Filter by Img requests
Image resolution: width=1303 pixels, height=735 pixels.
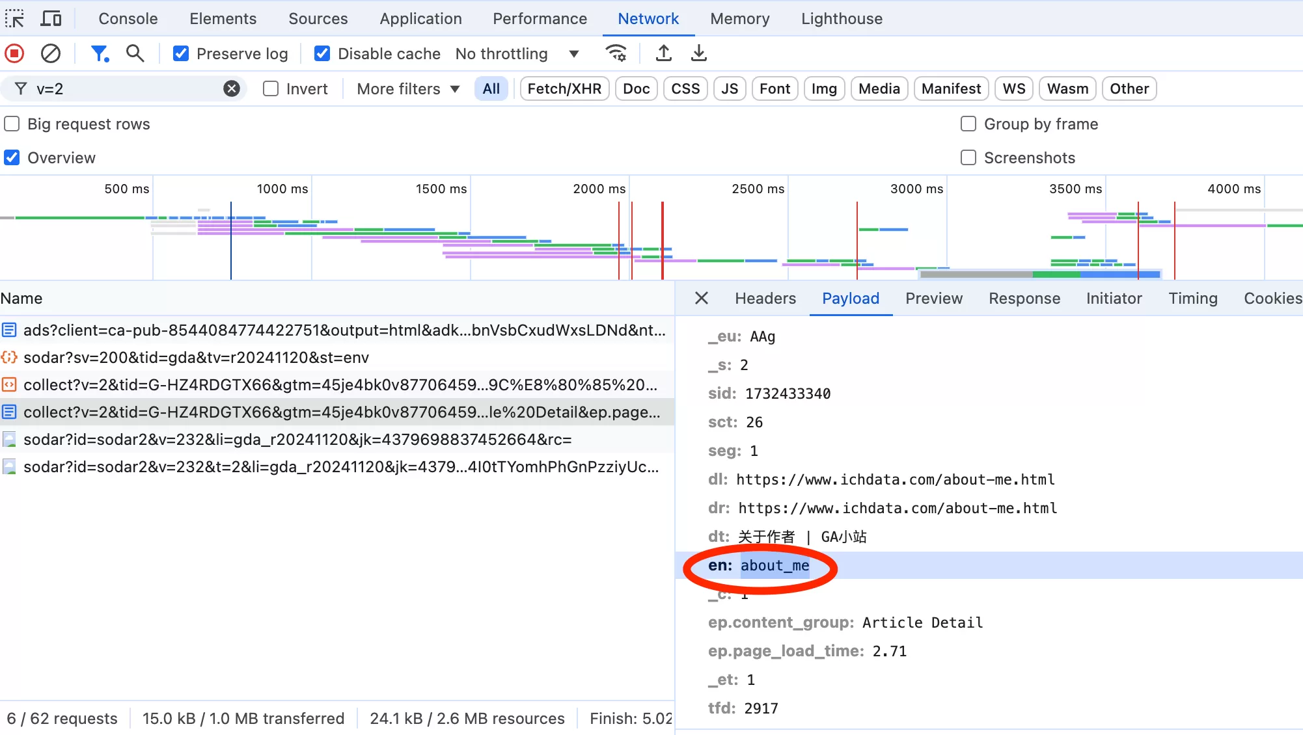click(x=824, y=88)
